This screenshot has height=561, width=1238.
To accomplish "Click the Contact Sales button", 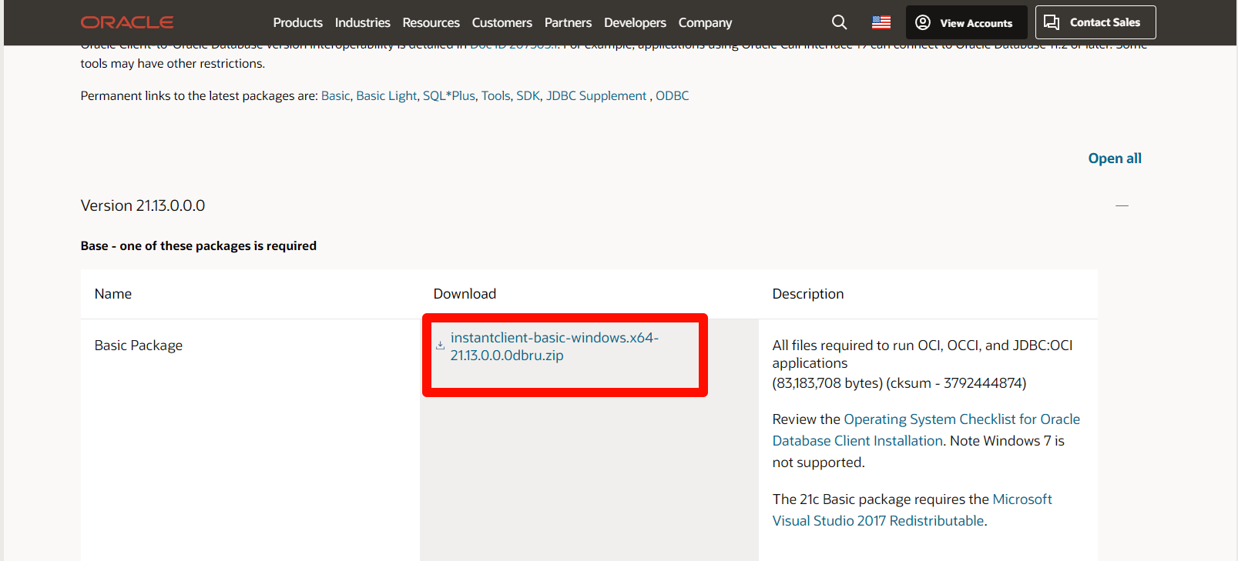I will pos(1095,22).
